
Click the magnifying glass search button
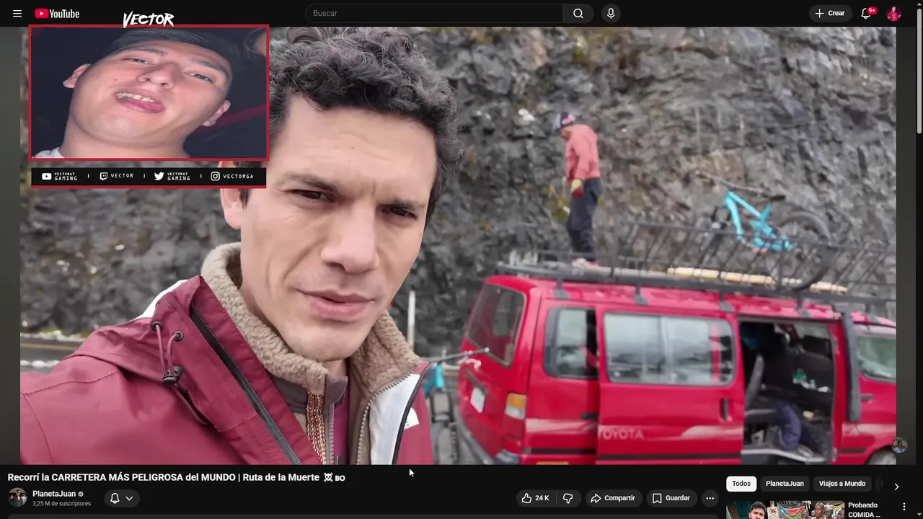pyautogui.click(x=578, y=14)
